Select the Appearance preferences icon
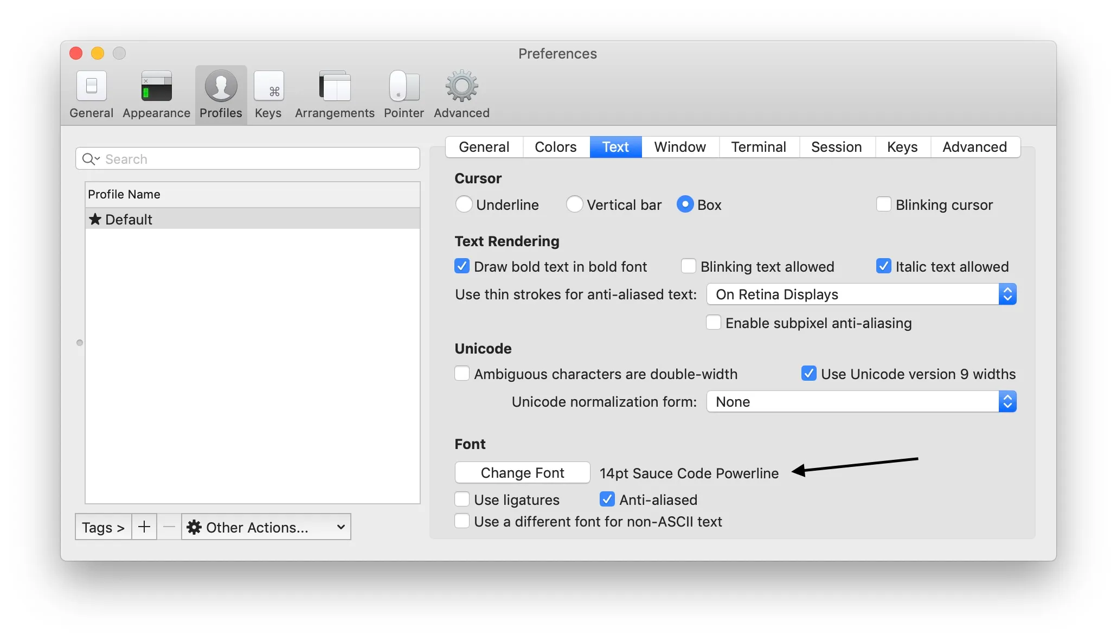Screen dimensions: 1117x641 pos(156,93)
